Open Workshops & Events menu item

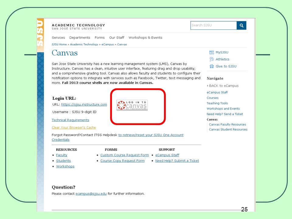point(145,38)
